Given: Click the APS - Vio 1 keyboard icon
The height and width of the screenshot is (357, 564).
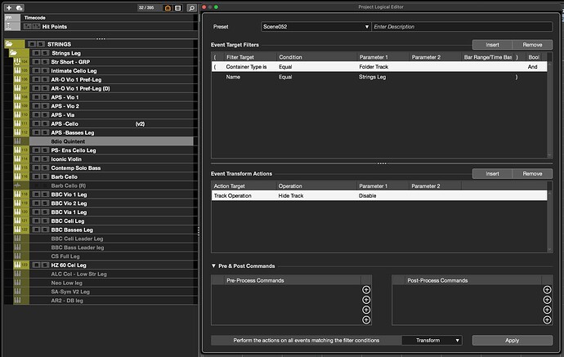Looking at the screenshot, I should tap(17, 97).
